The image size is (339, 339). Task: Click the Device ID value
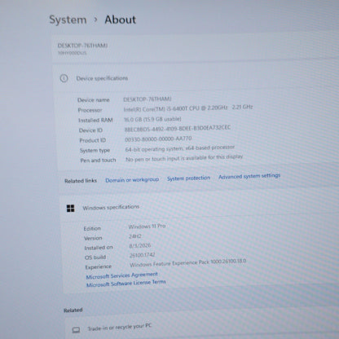[x=178, y=129]
